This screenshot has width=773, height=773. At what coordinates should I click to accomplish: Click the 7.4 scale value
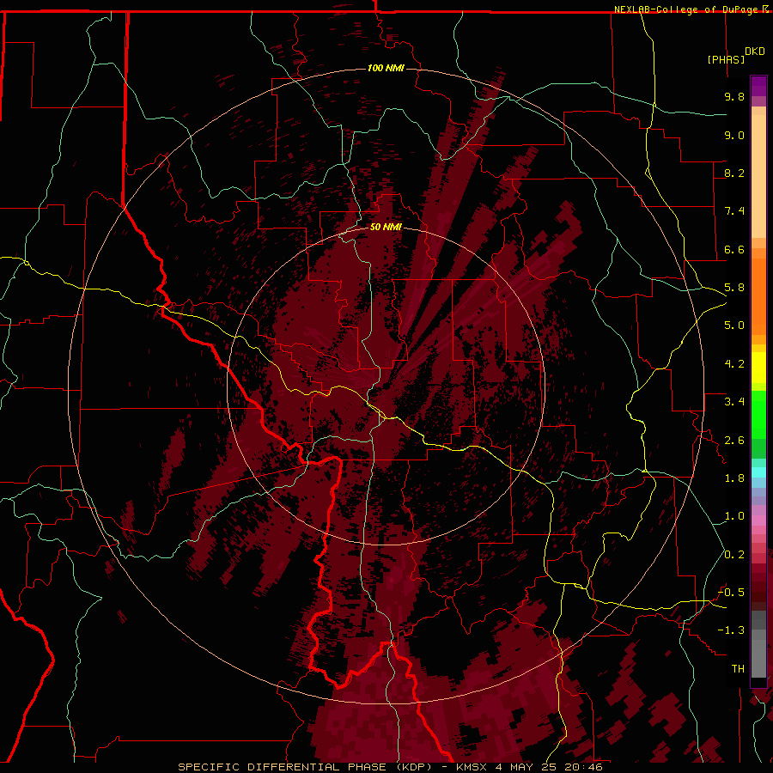pyautogui.click(x=734, y=211)
